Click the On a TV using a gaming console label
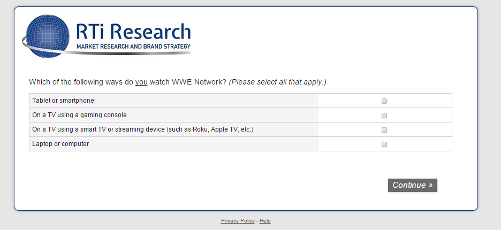This screenshot has height=230, width=501. [x=80, y=115]
